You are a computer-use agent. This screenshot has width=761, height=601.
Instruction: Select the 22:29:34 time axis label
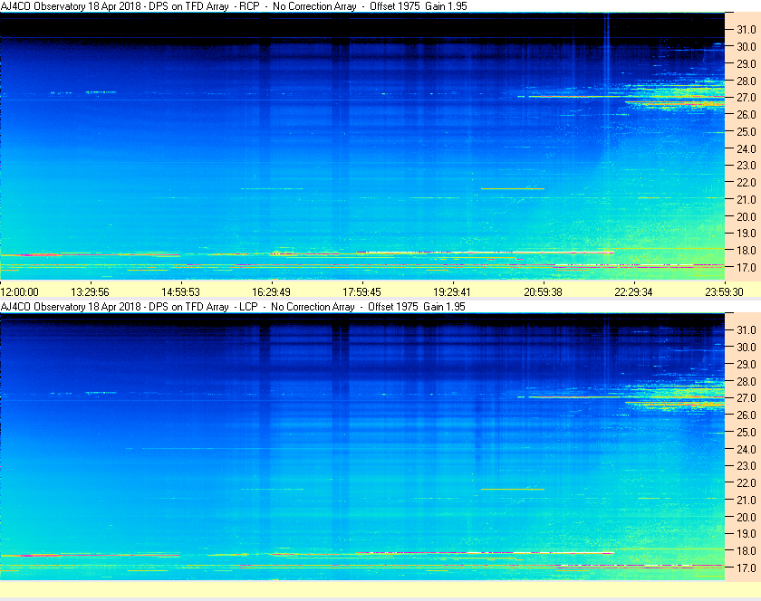pos(634,292)
